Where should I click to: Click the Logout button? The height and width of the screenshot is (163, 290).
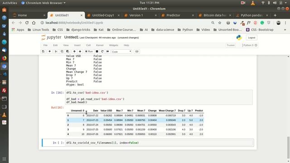point(251,38)
